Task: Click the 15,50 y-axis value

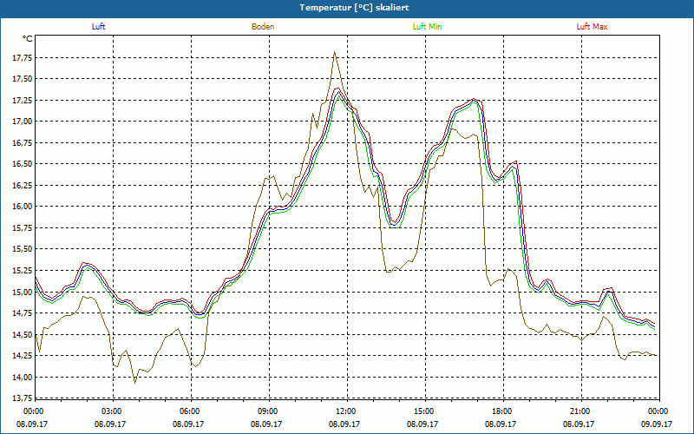Action: click(x=23, y=249)
